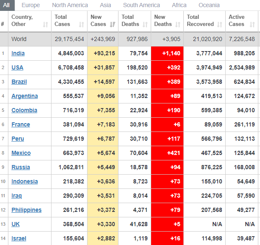Viewport: 260px width, 245px height.
Task: Switch to the Europe tab
Action: coord(31,5)
